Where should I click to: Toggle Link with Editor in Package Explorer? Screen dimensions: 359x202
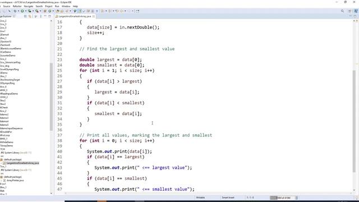[30, 16]
